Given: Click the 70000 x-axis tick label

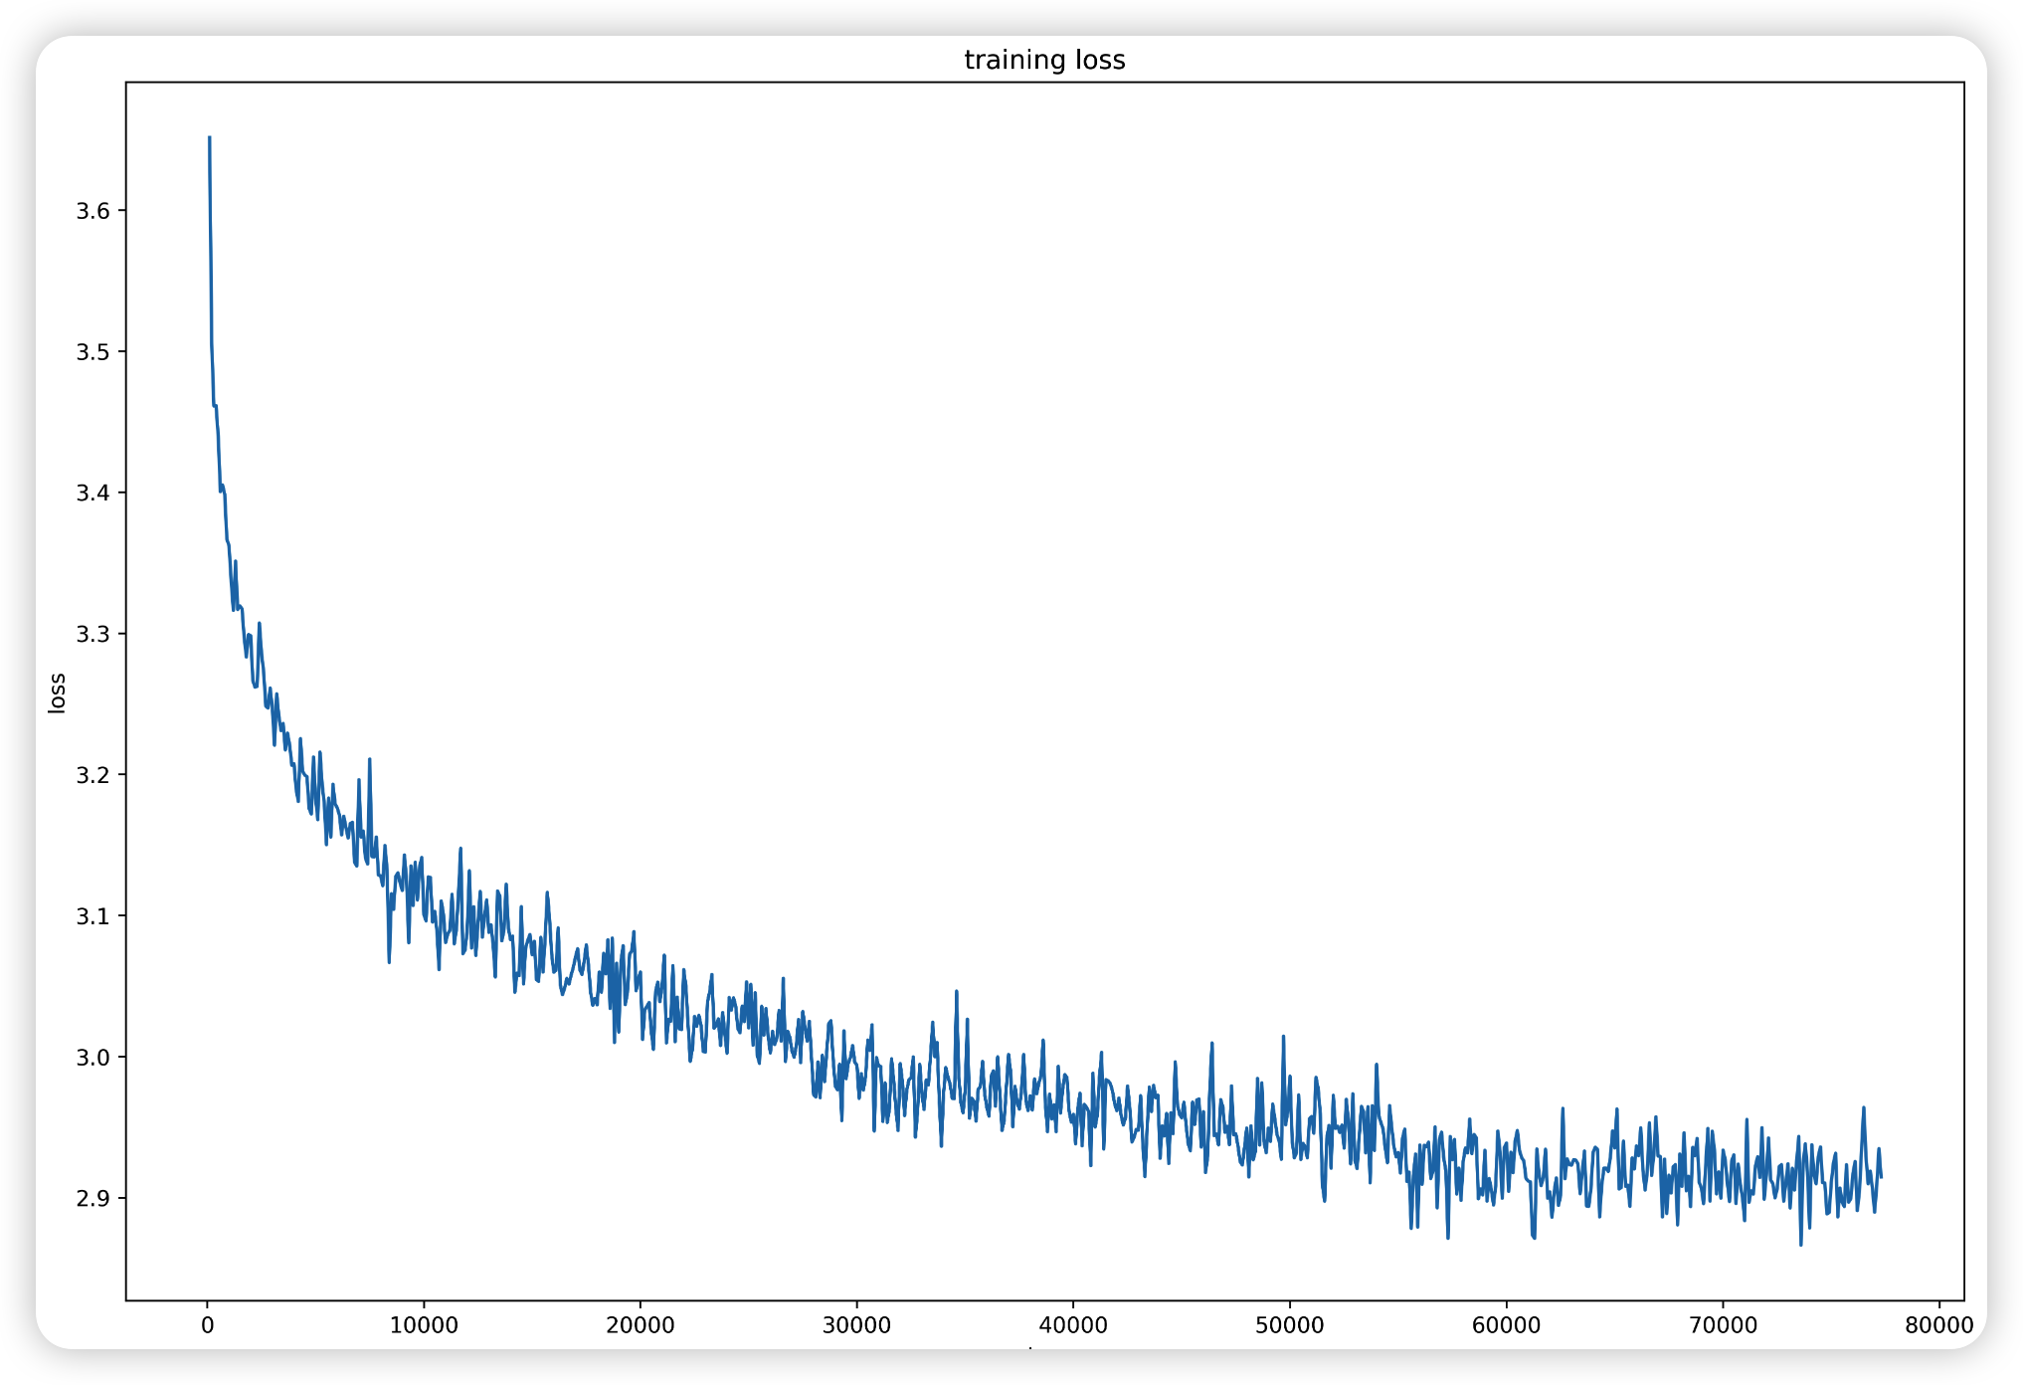Looking at the screenshot, I should (1723, 1325).
